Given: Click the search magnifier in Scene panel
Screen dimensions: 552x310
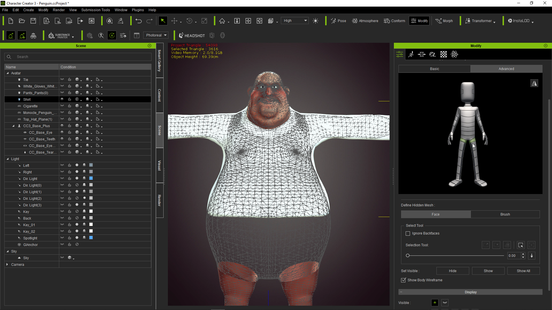Looking at the screenshot, I should 9,57.
